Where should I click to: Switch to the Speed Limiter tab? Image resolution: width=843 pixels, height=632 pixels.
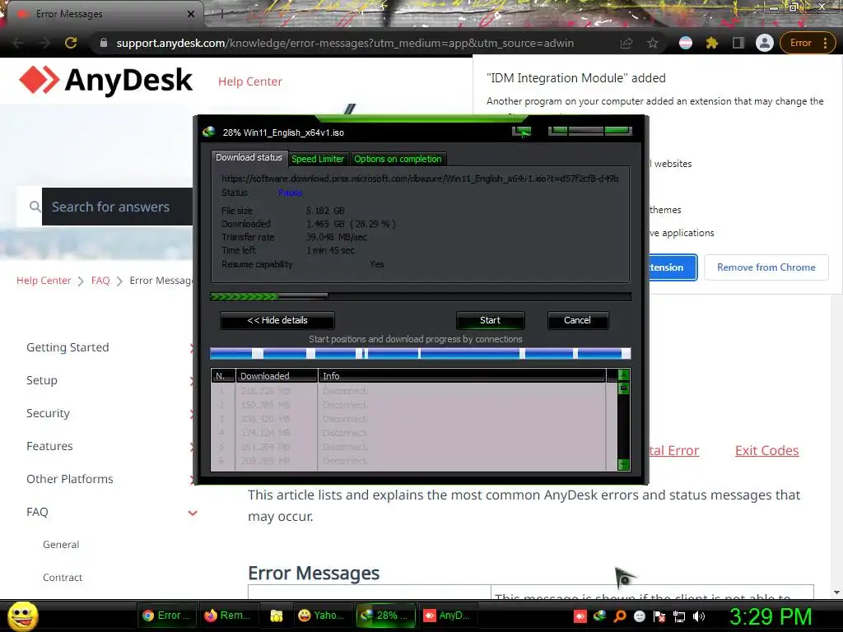pos(317,159)
